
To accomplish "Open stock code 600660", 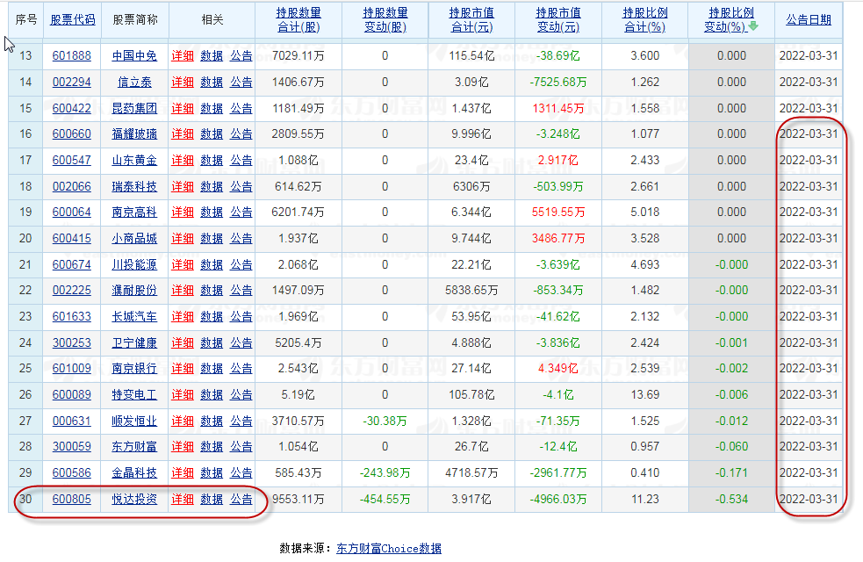I will [x=71, y=134].
